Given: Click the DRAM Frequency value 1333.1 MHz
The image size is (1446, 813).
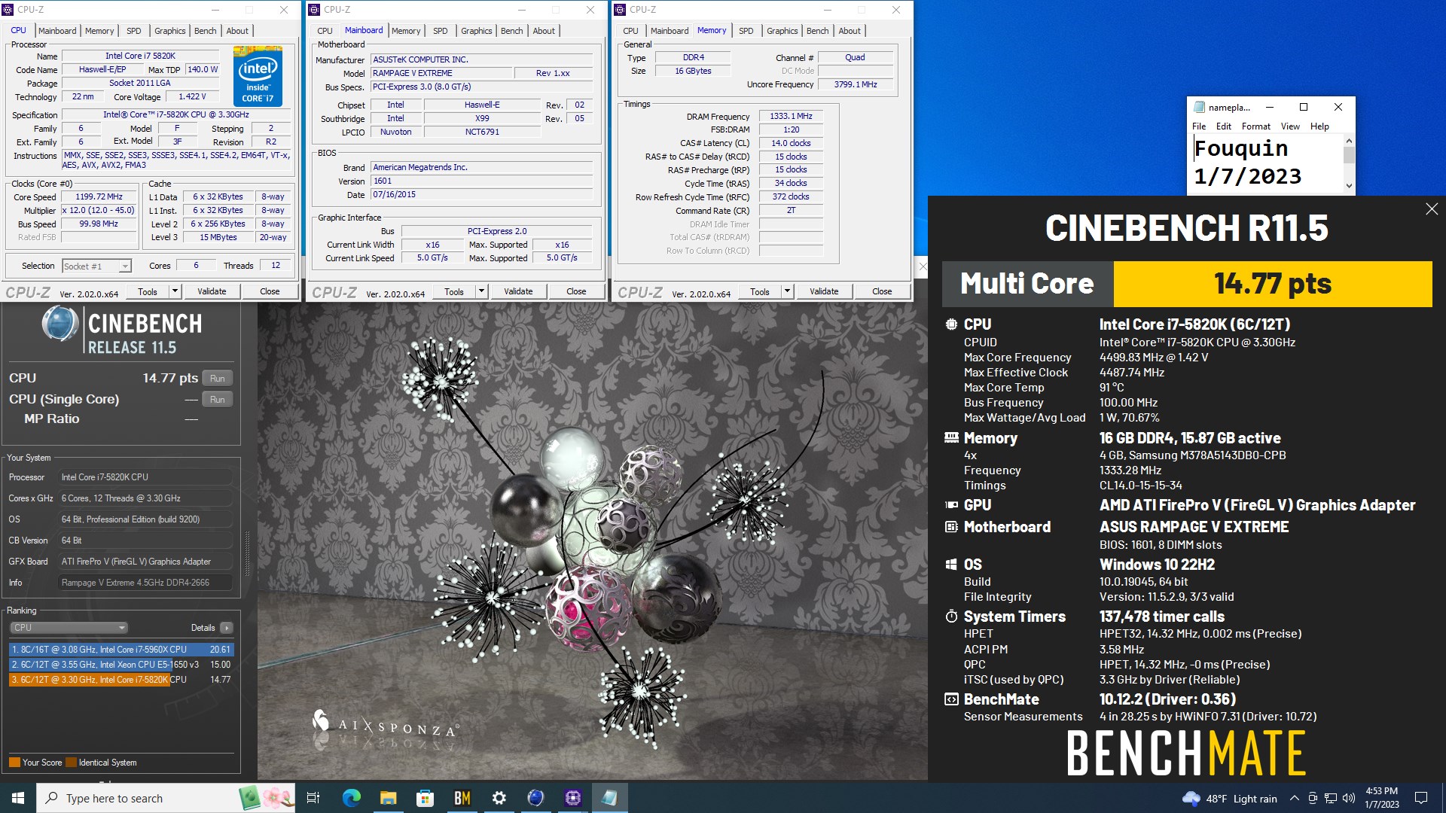Looking at the screenshot, I should [791, 117].
